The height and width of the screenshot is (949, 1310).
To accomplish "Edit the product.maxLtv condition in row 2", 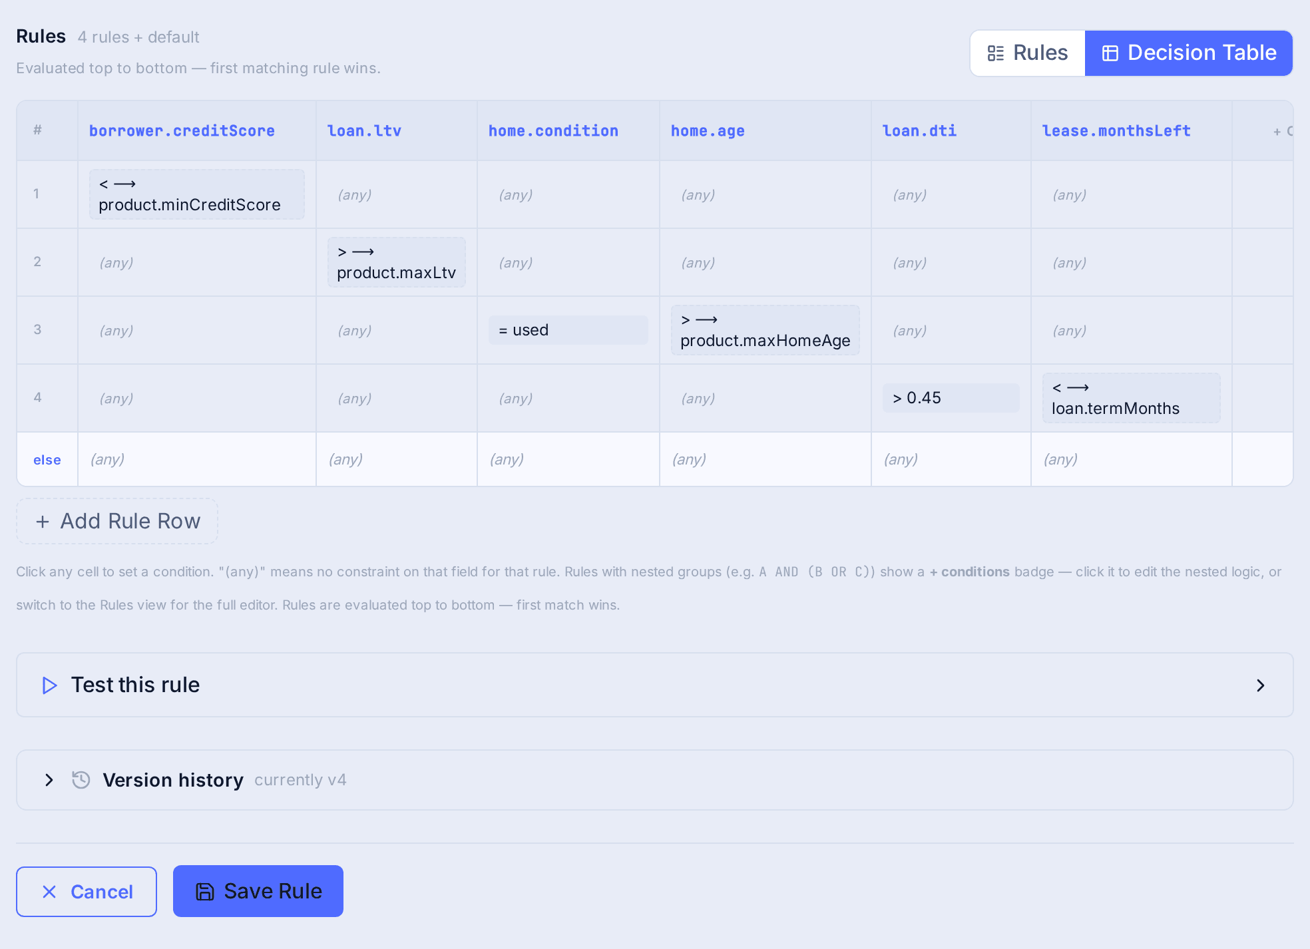I will (397, 262).
